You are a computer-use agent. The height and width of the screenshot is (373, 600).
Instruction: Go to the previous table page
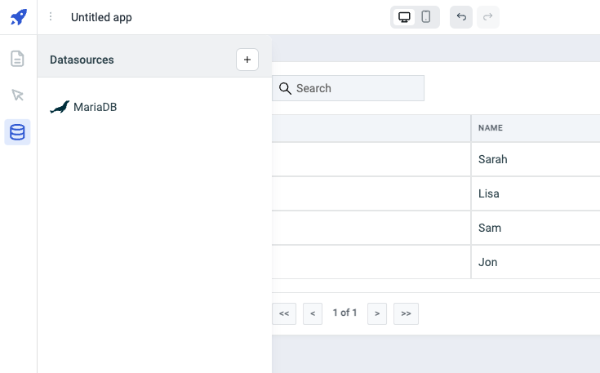[313, 313]
